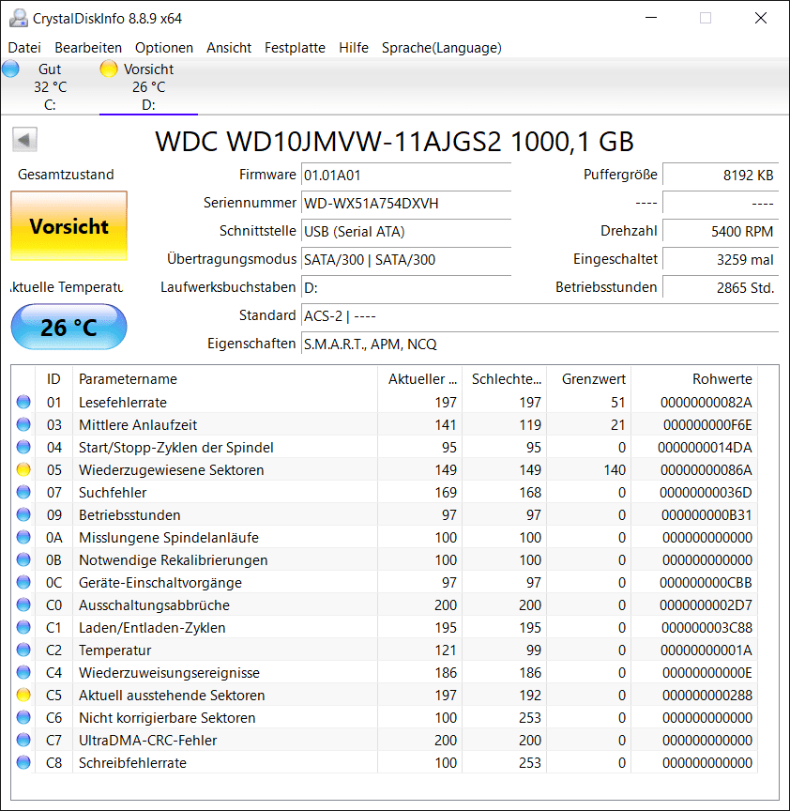Click the yellow Vorsicht status orb for D:
This screenshot has width=790, height=811.
pyautogui.click(x=109, y=69)
